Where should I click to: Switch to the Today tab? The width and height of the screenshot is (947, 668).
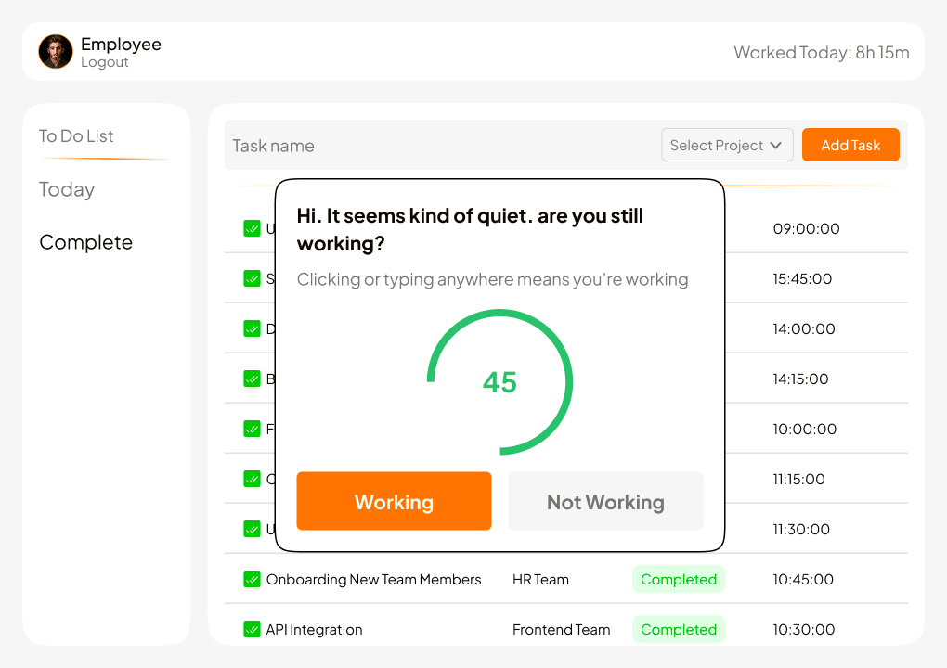67,189
